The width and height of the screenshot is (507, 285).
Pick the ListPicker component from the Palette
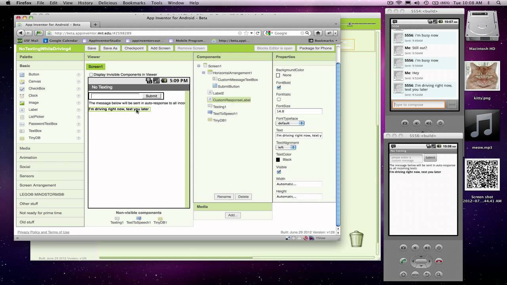tap(36, 117)
